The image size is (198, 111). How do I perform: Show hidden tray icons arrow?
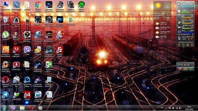(166, 108)
